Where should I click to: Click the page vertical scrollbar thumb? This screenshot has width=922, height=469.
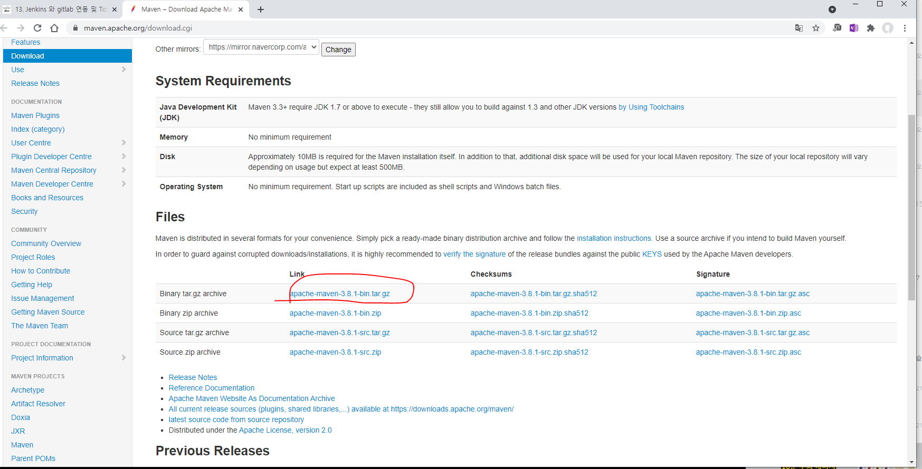911,207
